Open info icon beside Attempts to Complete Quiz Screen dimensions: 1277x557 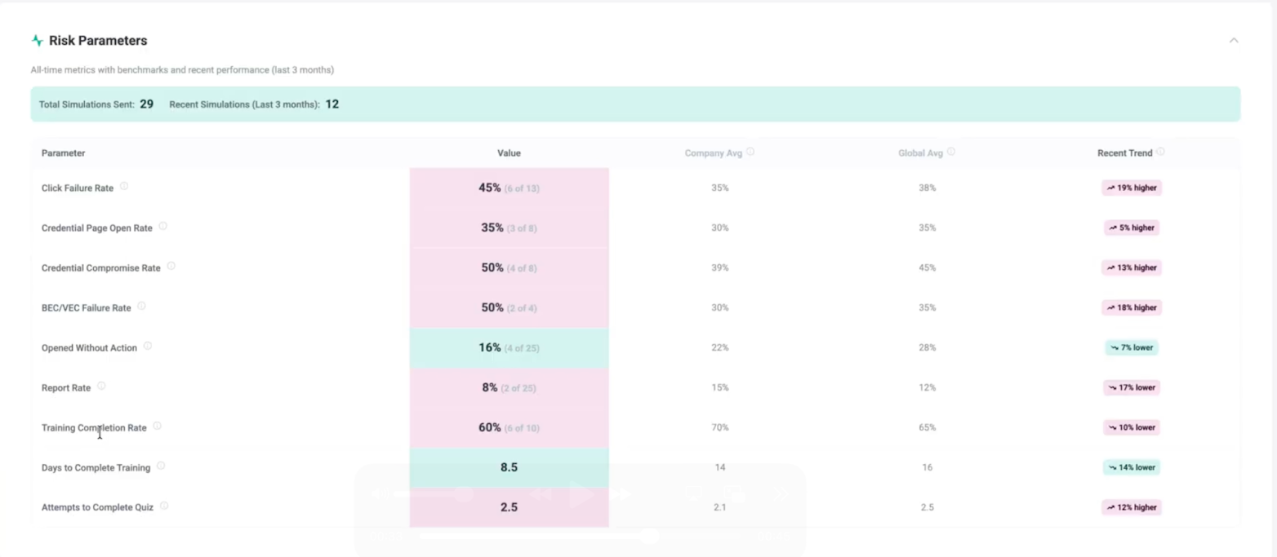tap(164, 506)
